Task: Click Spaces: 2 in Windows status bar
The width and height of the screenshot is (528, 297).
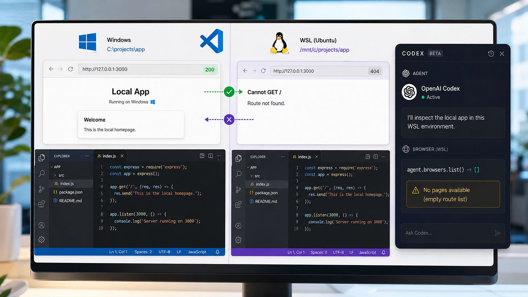Action: (143, 252)
